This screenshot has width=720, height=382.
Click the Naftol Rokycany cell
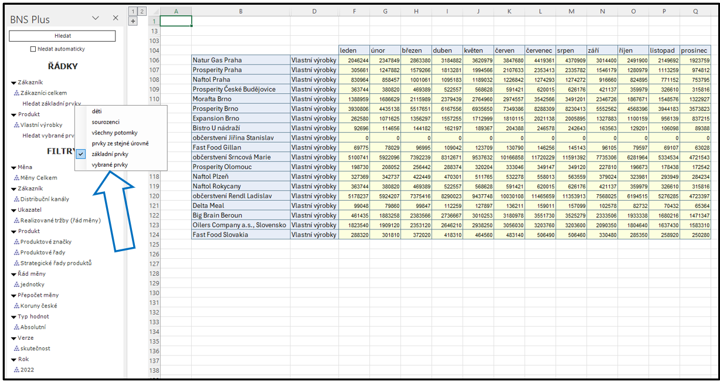click(241, 186)
